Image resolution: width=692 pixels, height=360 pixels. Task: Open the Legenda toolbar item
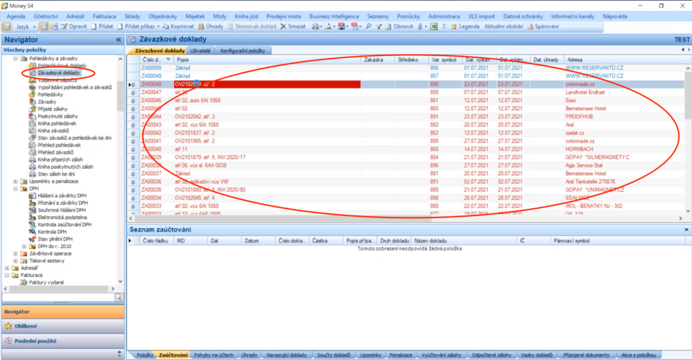point(465,26)
